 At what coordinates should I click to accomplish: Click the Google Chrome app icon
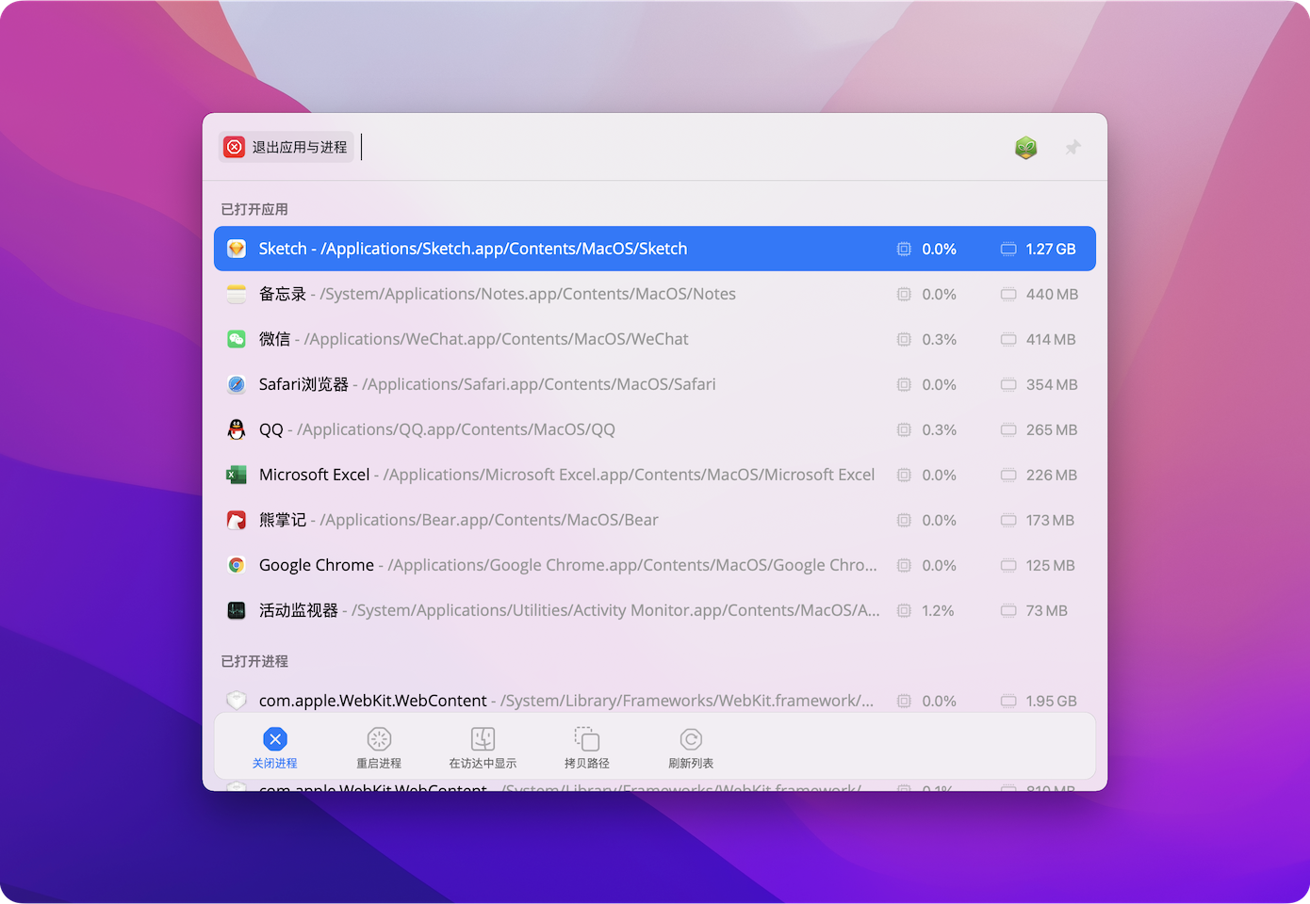237,565
